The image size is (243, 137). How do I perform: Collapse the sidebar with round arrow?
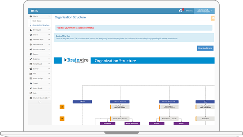click(40, 102)
